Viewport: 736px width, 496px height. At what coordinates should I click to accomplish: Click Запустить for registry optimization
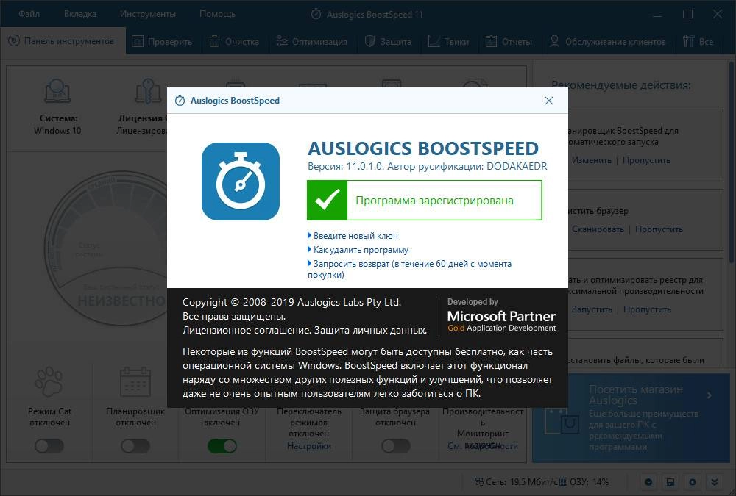(592, 309)
